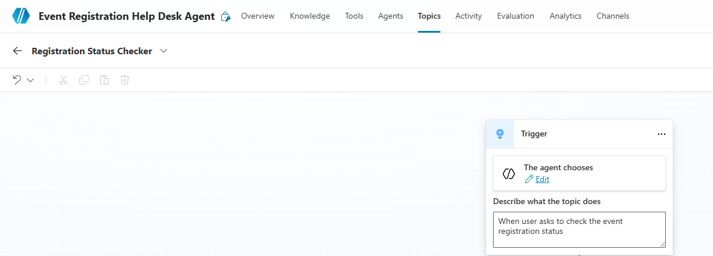Switch to the Overview tab
The width and height of the screenshot is (713, 256).
257,16
